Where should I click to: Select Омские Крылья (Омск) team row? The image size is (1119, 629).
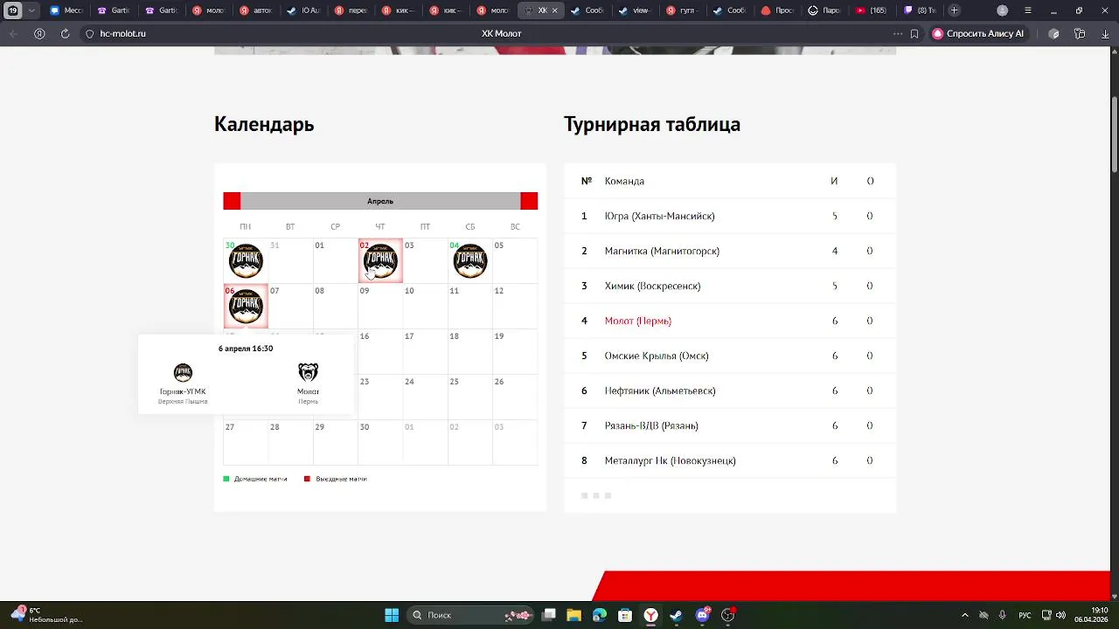(x=730, y=356)
